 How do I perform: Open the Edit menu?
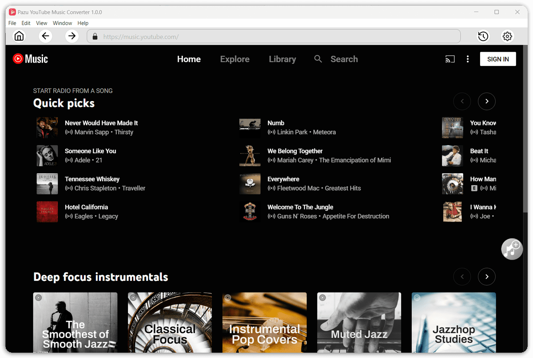[26, 23]
